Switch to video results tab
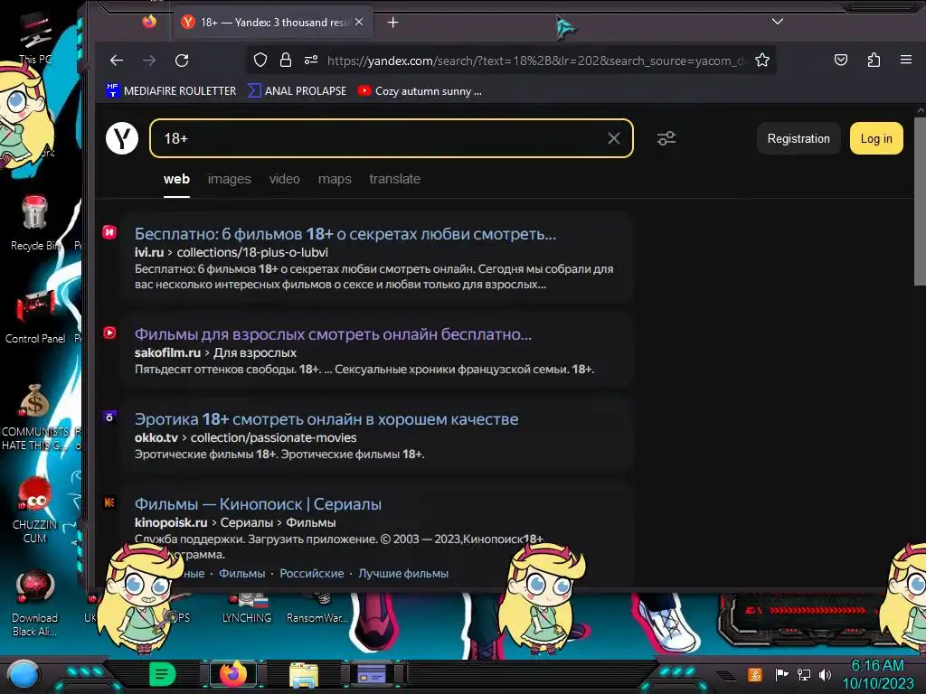This screenshot has height=694, width=926. 285,179
